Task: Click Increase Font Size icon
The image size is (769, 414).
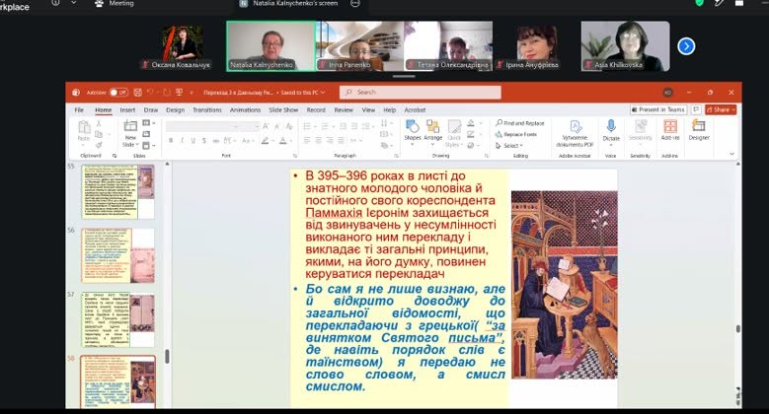Action: (x=266, y=127)
